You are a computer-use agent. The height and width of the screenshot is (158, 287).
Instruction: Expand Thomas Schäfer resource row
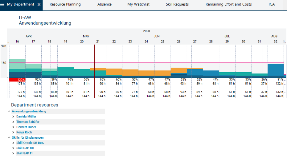pyautogui.click(x=13, y=122)
